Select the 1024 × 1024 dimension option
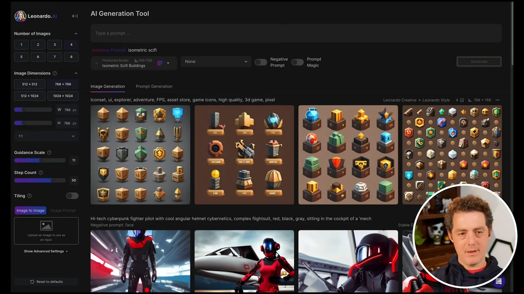 pos(63,96)
